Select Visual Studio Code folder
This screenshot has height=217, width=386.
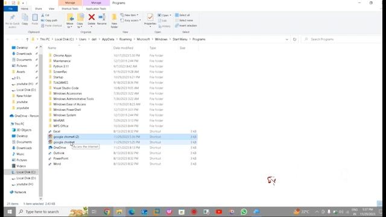(66, 88)
